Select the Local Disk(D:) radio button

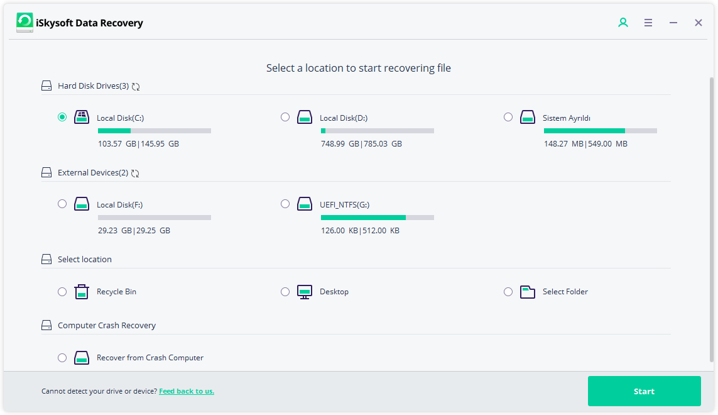coord(285,117)
